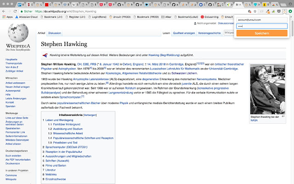
Task: Select the Artikel page tab
Action: tap(41, 33)
